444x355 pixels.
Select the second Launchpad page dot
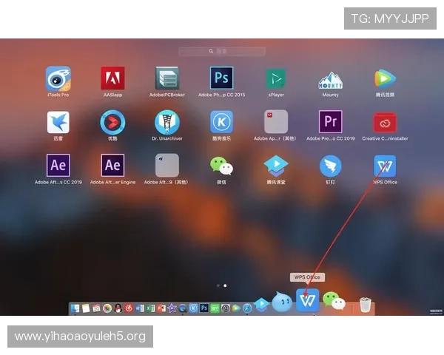tap(225, 285)
